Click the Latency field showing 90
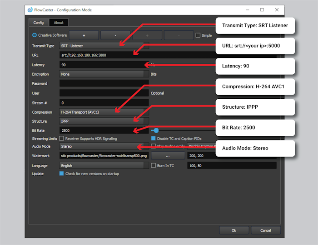This screenshot has width=318, height=245. [104, 65]
